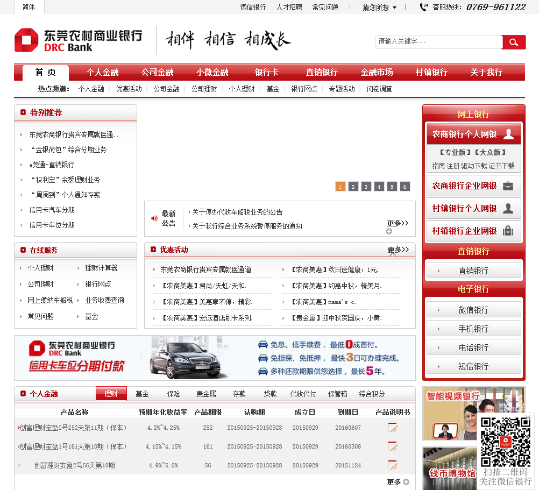The width and height of the screenshot is (539, 490).
Task: Switch to 基金 tab in 个人金融
Action: [142, 394]
